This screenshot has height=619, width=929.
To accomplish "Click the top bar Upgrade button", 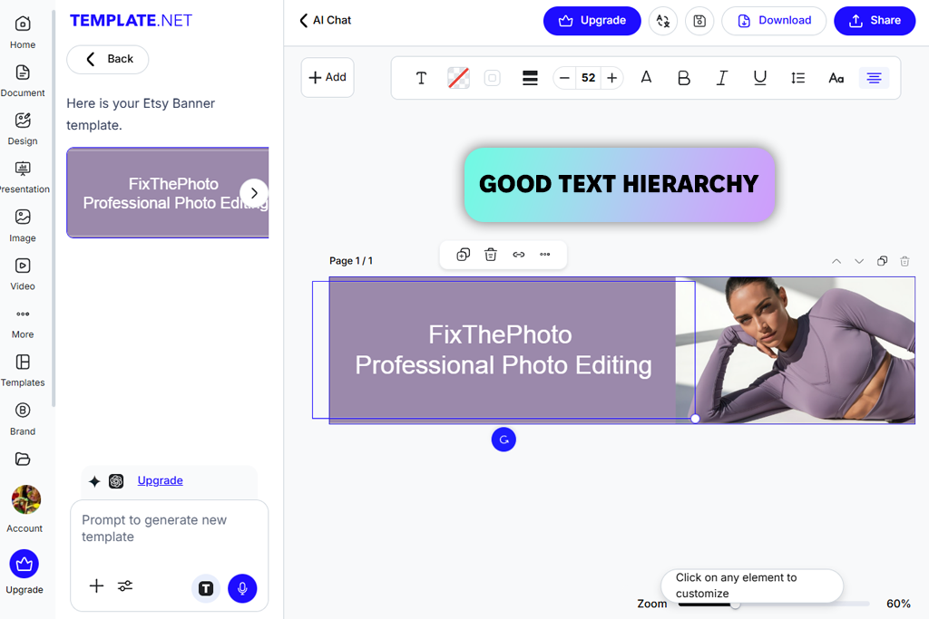I will pos(592,21).
